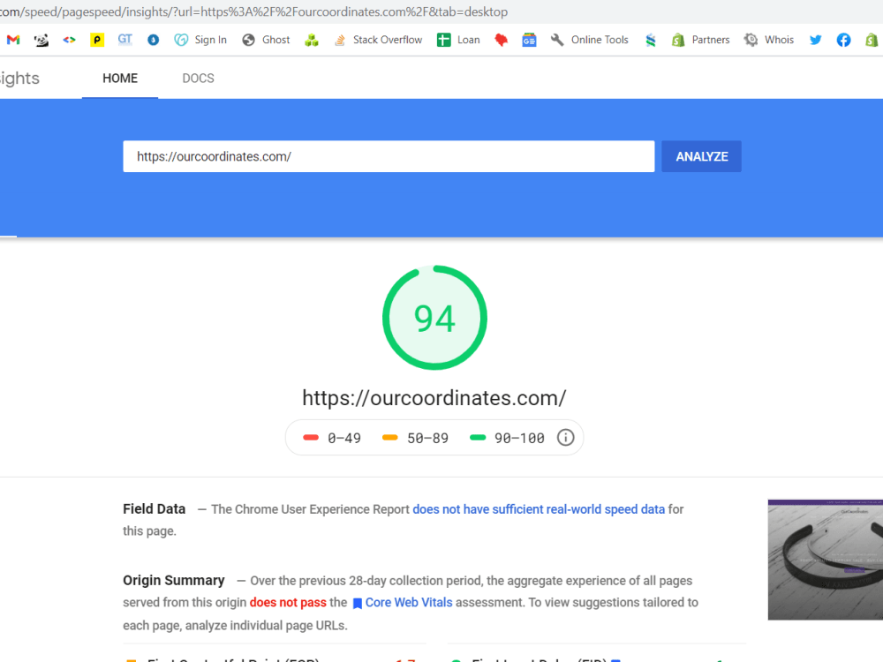Open the Facebook bookmark

click(x=843, y=40)
